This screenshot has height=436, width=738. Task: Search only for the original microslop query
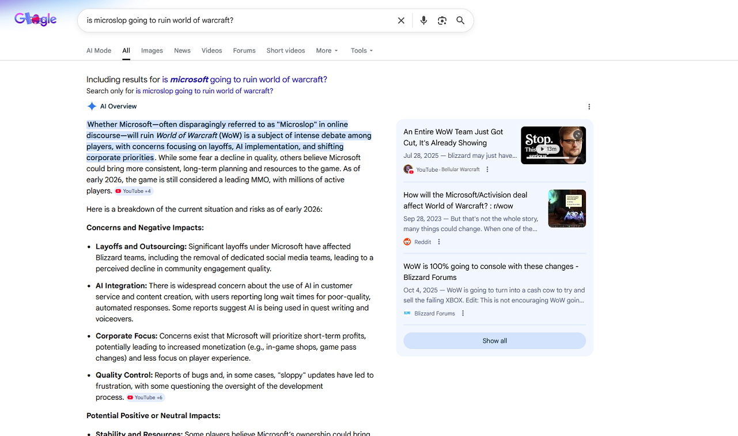[x=205, y=91]
